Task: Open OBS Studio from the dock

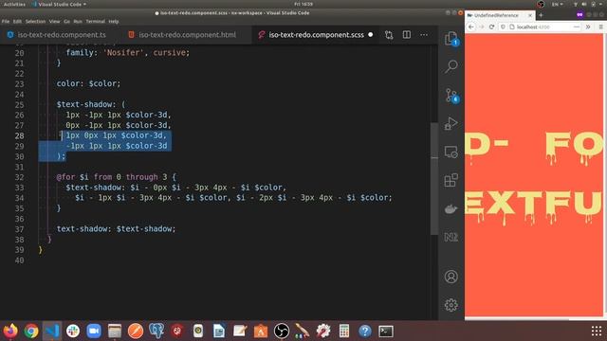Action: pos(282,331)
